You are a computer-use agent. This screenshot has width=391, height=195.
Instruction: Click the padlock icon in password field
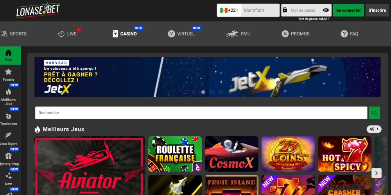click(x=285, y=10)
